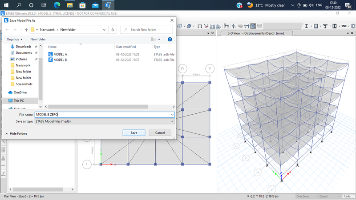Click the M-shaped frame toolbar icon
This screenshot has height=200, width=356.
point(247,26)
